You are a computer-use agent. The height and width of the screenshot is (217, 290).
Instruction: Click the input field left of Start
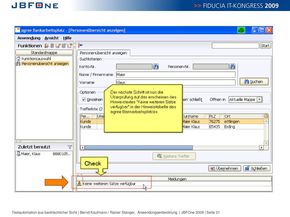coord(235,45)
